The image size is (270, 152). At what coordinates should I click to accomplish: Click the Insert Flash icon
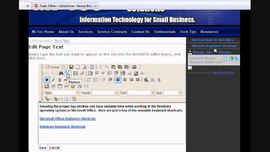tap(53, 86)
